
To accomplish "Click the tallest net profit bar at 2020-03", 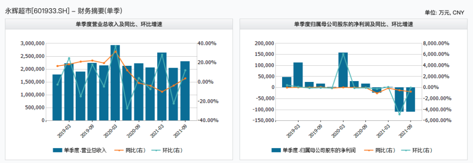I will tap(343, 70).
